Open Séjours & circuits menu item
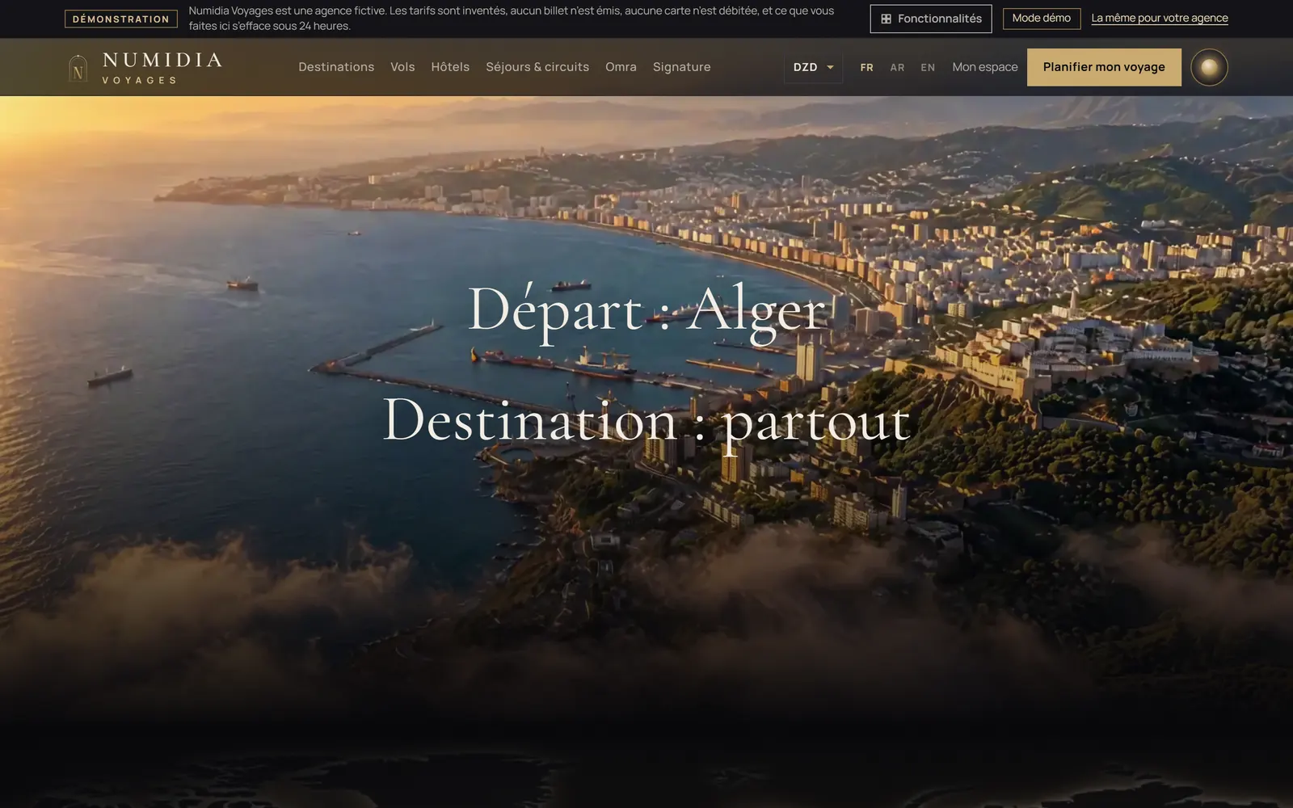Screen dimensions: 1293x808 click(x=537, y=67)
